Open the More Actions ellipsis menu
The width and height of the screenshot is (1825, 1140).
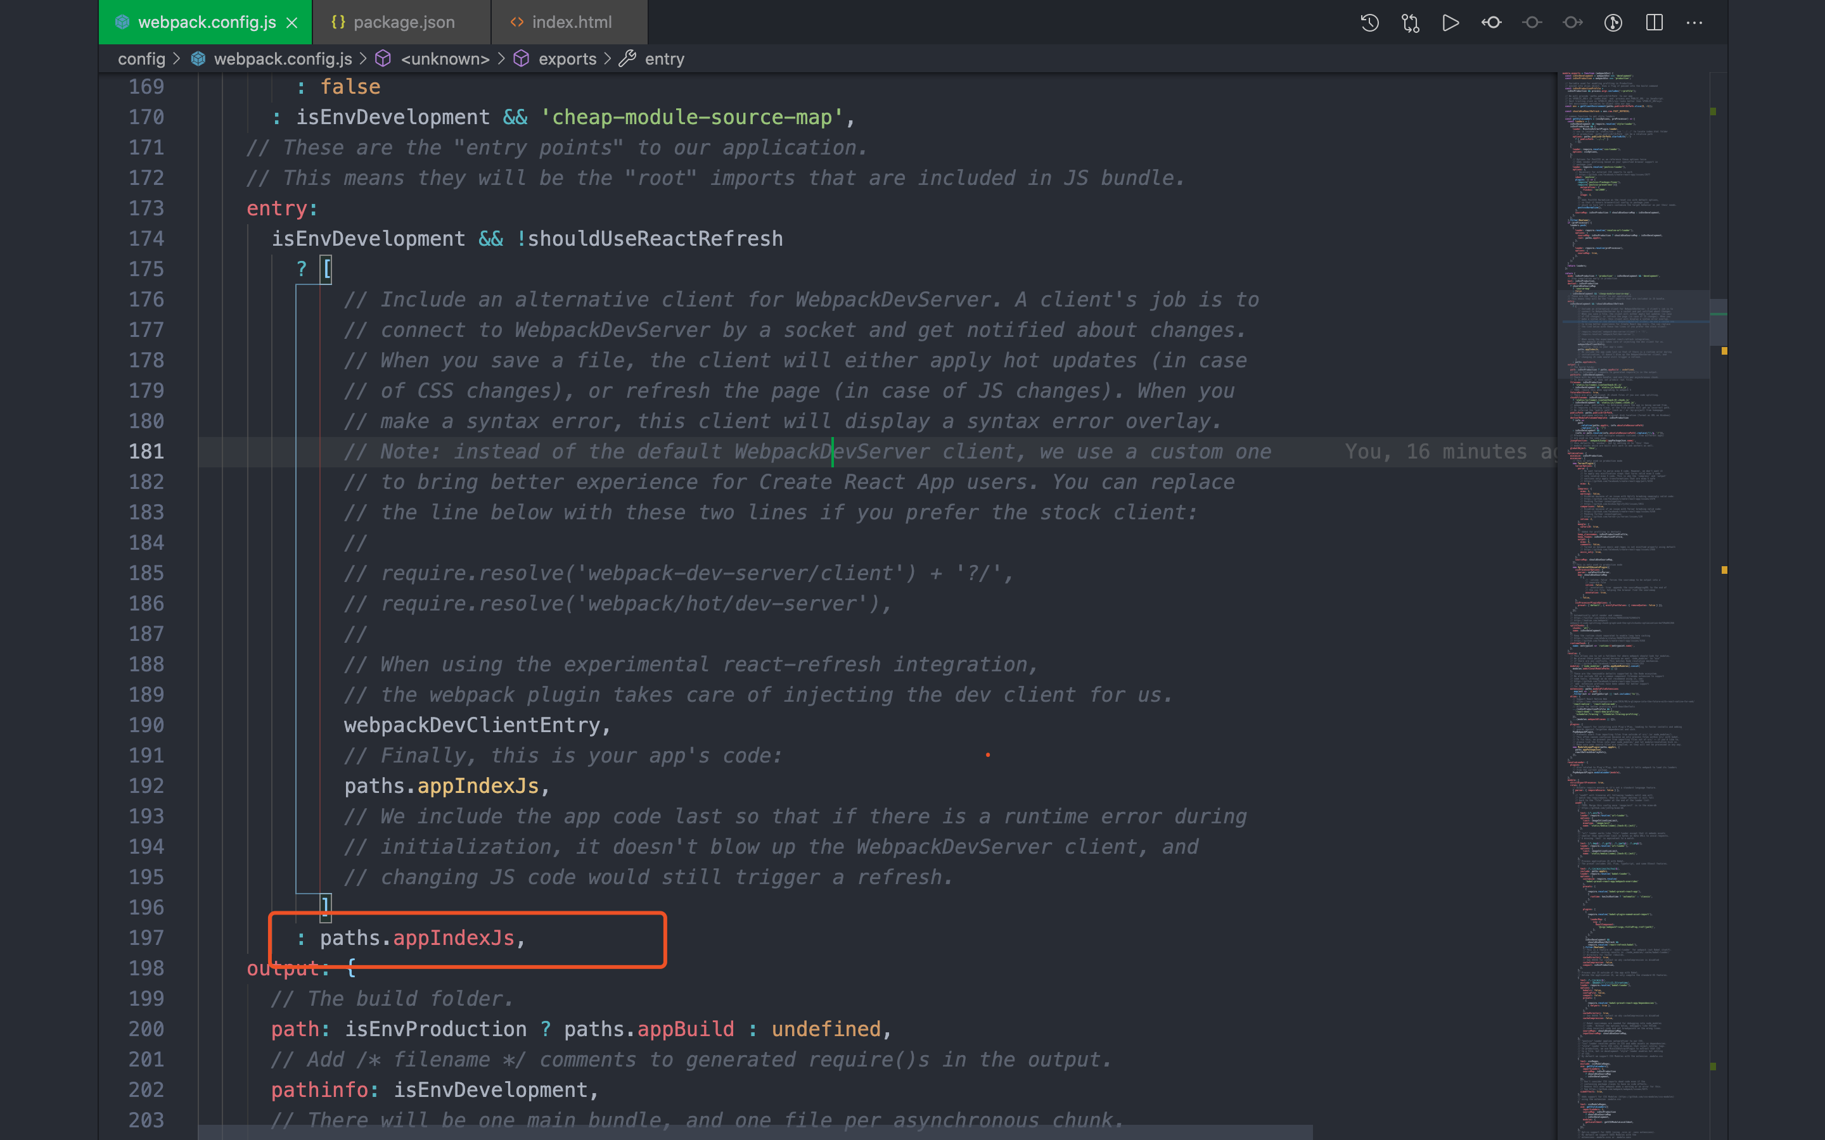1694,23
